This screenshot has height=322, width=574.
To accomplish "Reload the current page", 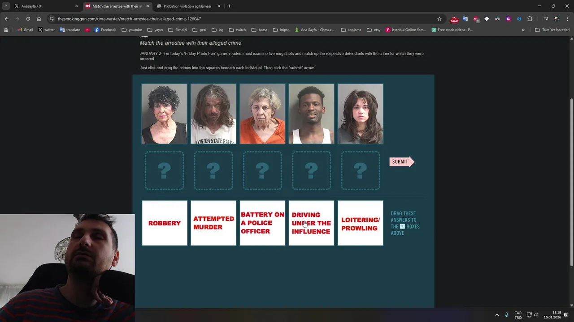I will coord(28,19).
